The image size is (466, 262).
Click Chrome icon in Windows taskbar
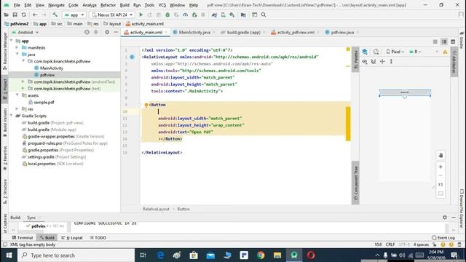coord(261,255)
